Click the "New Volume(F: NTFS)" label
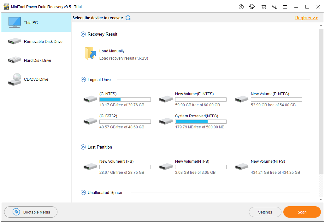 click(x=270, y=94)
